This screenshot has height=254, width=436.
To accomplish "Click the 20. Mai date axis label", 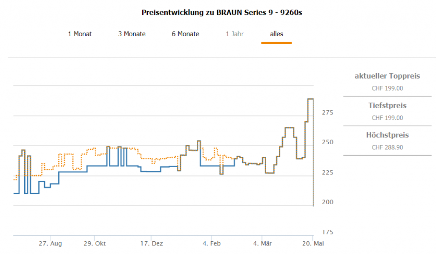I will [x=312, y=244].
